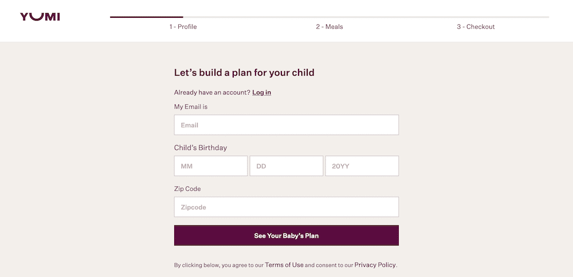Click the Let's build a plan heading
Viewport: 573px width, 277px height.
coord(244,72)
